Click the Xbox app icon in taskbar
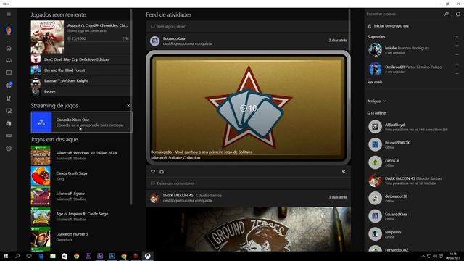 pos(147,256)
